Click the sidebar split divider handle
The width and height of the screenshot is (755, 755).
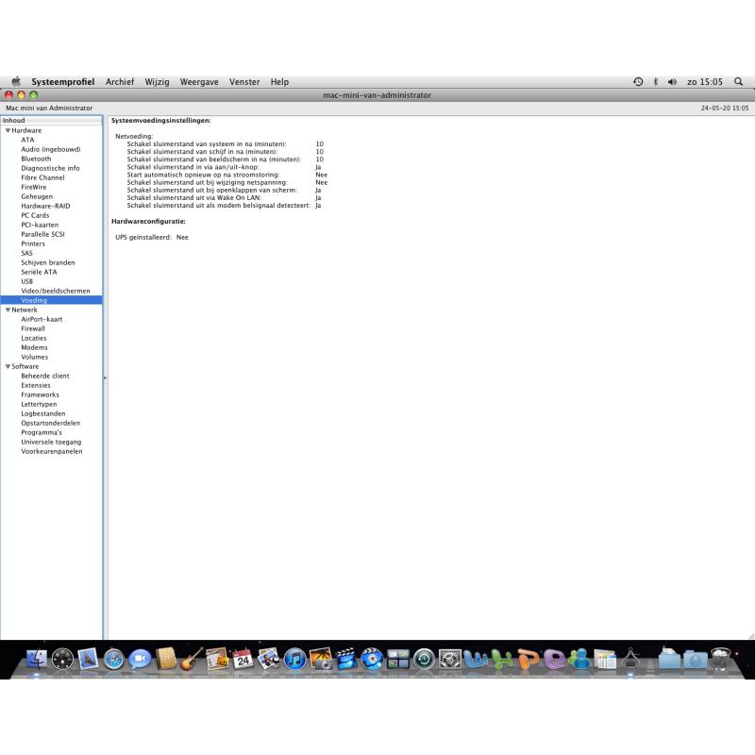pos(105,378)
